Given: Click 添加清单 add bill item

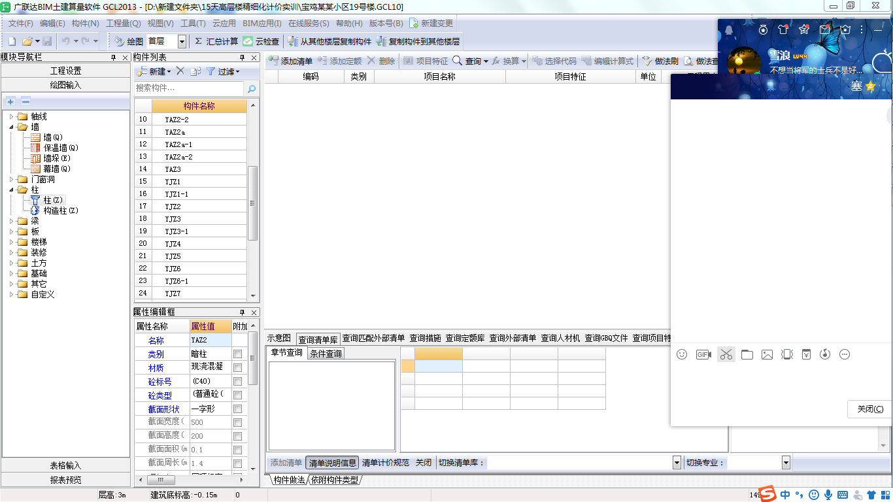Looking at the screenshot, I should 290,61.
